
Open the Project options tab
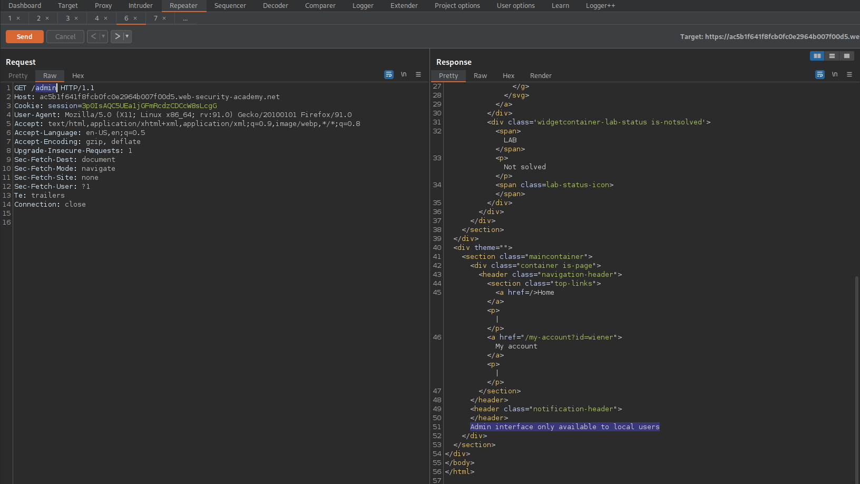(457, 6)
